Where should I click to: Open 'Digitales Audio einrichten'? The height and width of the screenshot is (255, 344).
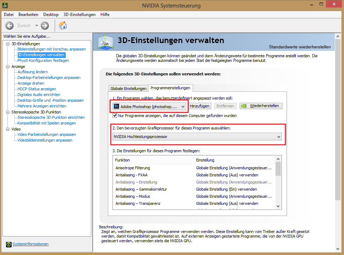(39, 95)
